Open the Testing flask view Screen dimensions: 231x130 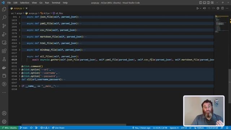tap(4, 59)
